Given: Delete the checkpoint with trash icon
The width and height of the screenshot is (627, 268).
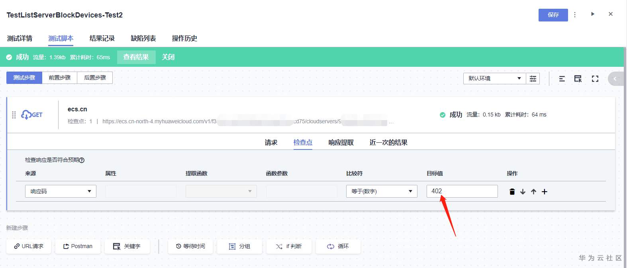Looking at the screenshot, I should click(512, 192).
